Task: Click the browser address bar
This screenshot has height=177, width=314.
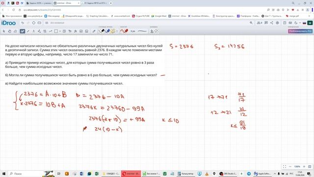Action: click(140, 10)
